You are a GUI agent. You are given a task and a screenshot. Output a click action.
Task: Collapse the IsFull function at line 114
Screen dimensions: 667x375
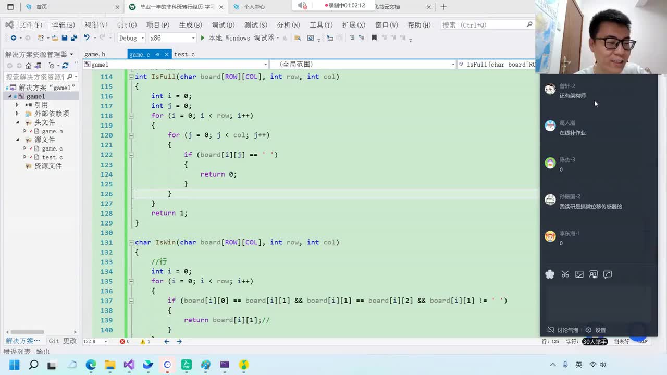click(131, 77)
